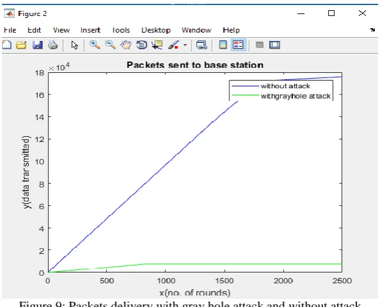Click the y-axis tick label 6
The height and width of the screenshot is (307, 380).
click(x=42, y=206)
